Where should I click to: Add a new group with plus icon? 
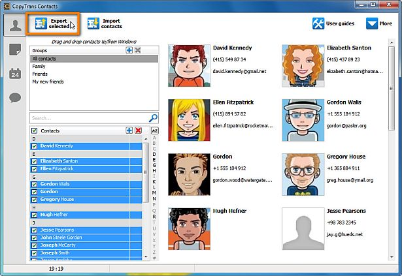(129, 50)
